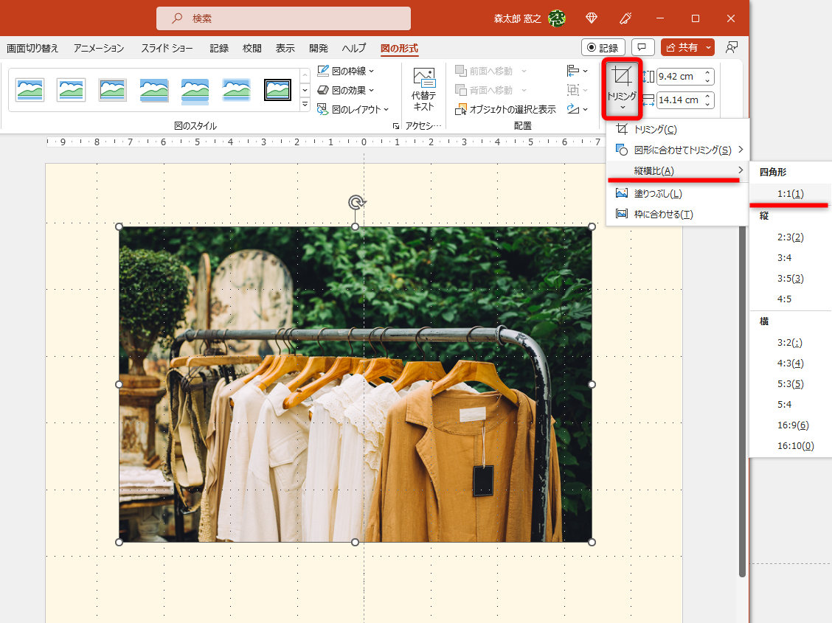Screen dimensions: 832x623
Task: Select the 5:4 landscape aspect ratio
Action: point(790,405)
